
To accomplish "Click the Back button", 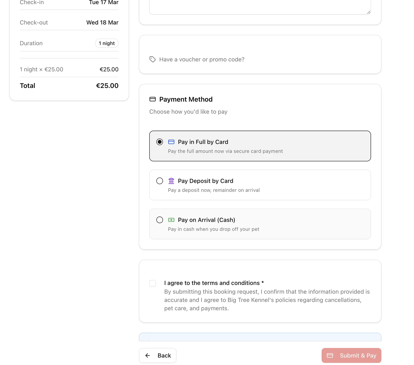I will [x=157, y=355].
